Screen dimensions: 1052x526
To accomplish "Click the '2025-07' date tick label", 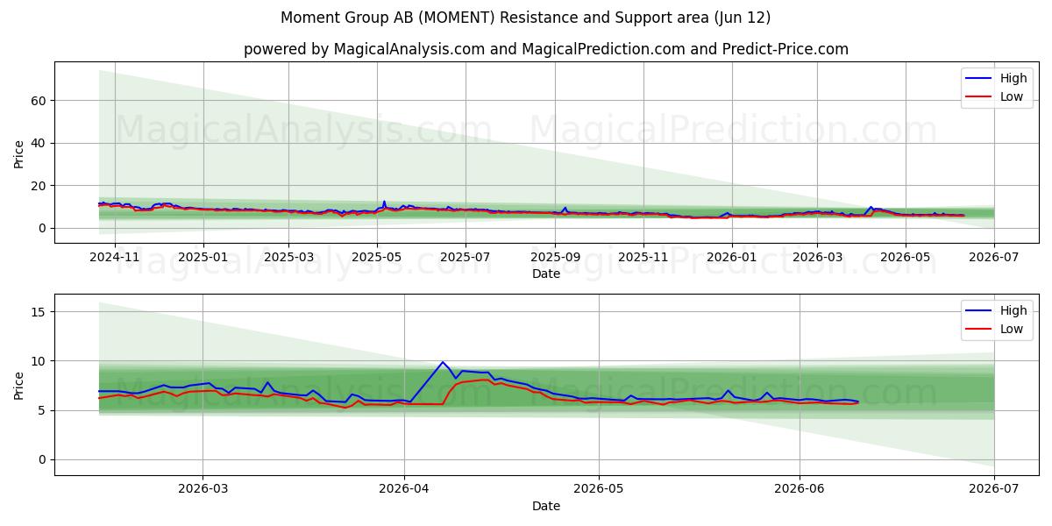I will pyautogui.click(x=465, y=258).
